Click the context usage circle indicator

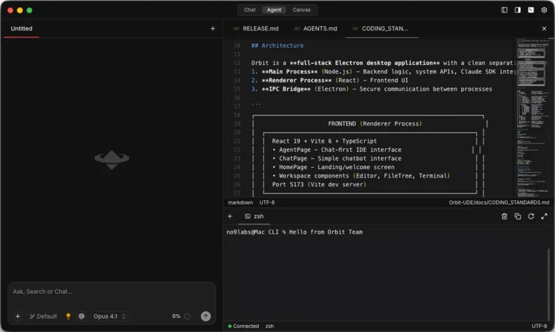click(187, 316)
